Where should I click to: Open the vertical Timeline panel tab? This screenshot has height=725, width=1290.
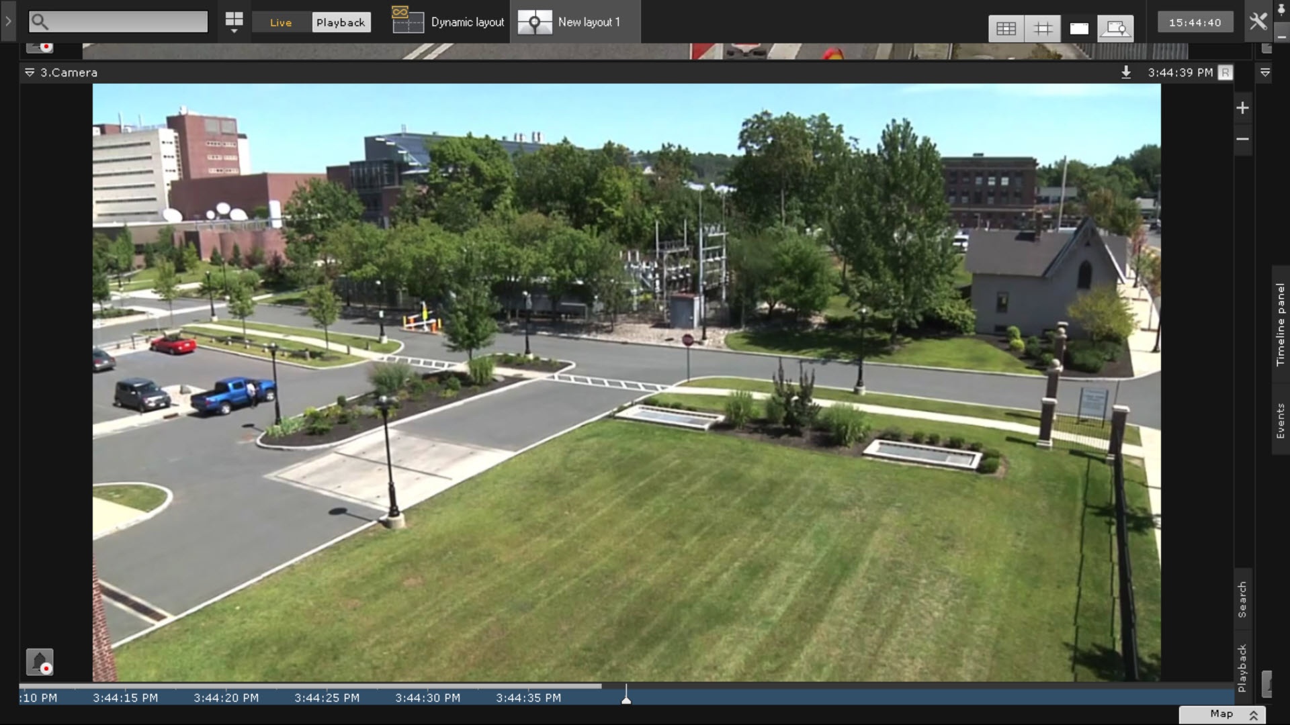(x=1280, y=325)
